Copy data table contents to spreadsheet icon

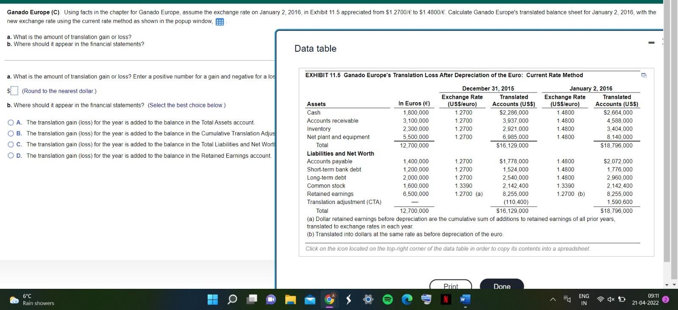click(x=644, y=75)
